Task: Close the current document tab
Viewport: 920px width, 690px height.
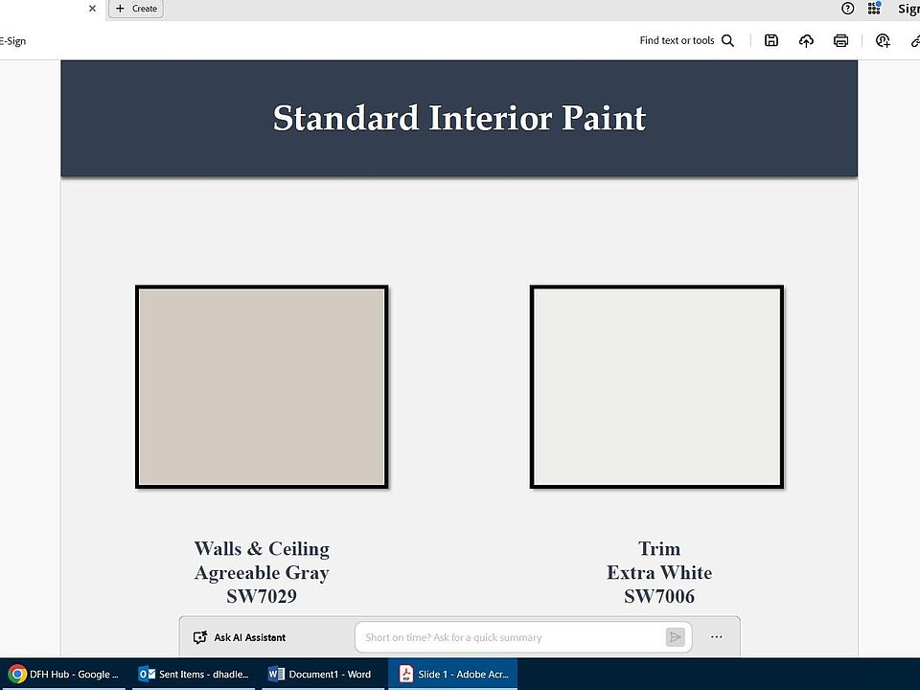Action: coord(92,9)
